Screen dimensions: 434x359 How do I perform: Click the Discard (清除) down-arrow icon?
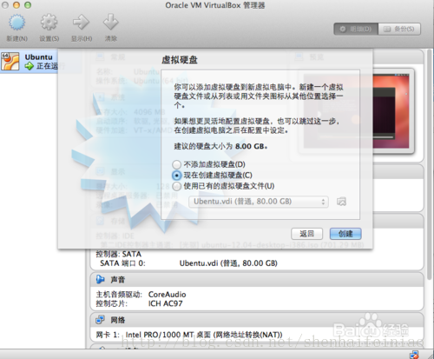pos(111,22)
